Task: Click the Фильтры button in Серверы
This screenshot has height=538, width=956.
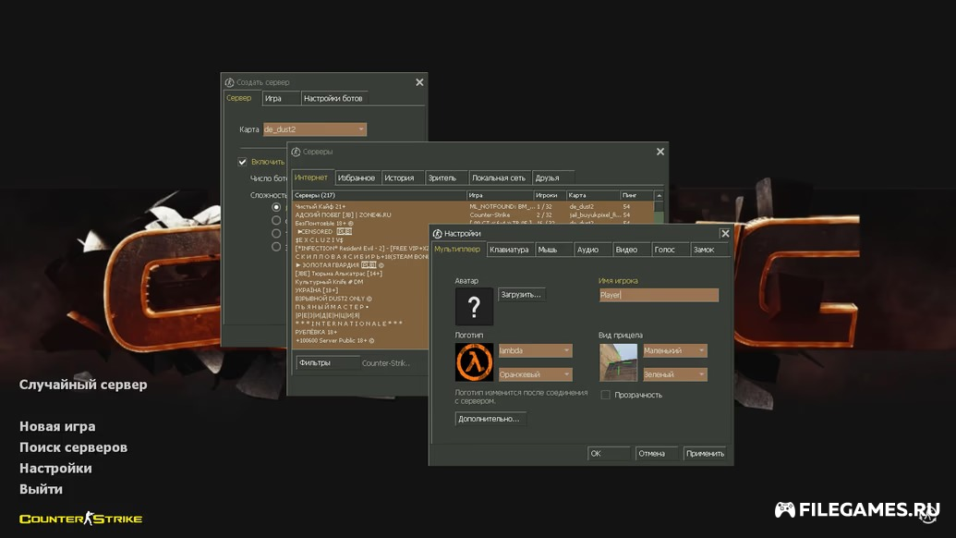Action: point(327,362)
